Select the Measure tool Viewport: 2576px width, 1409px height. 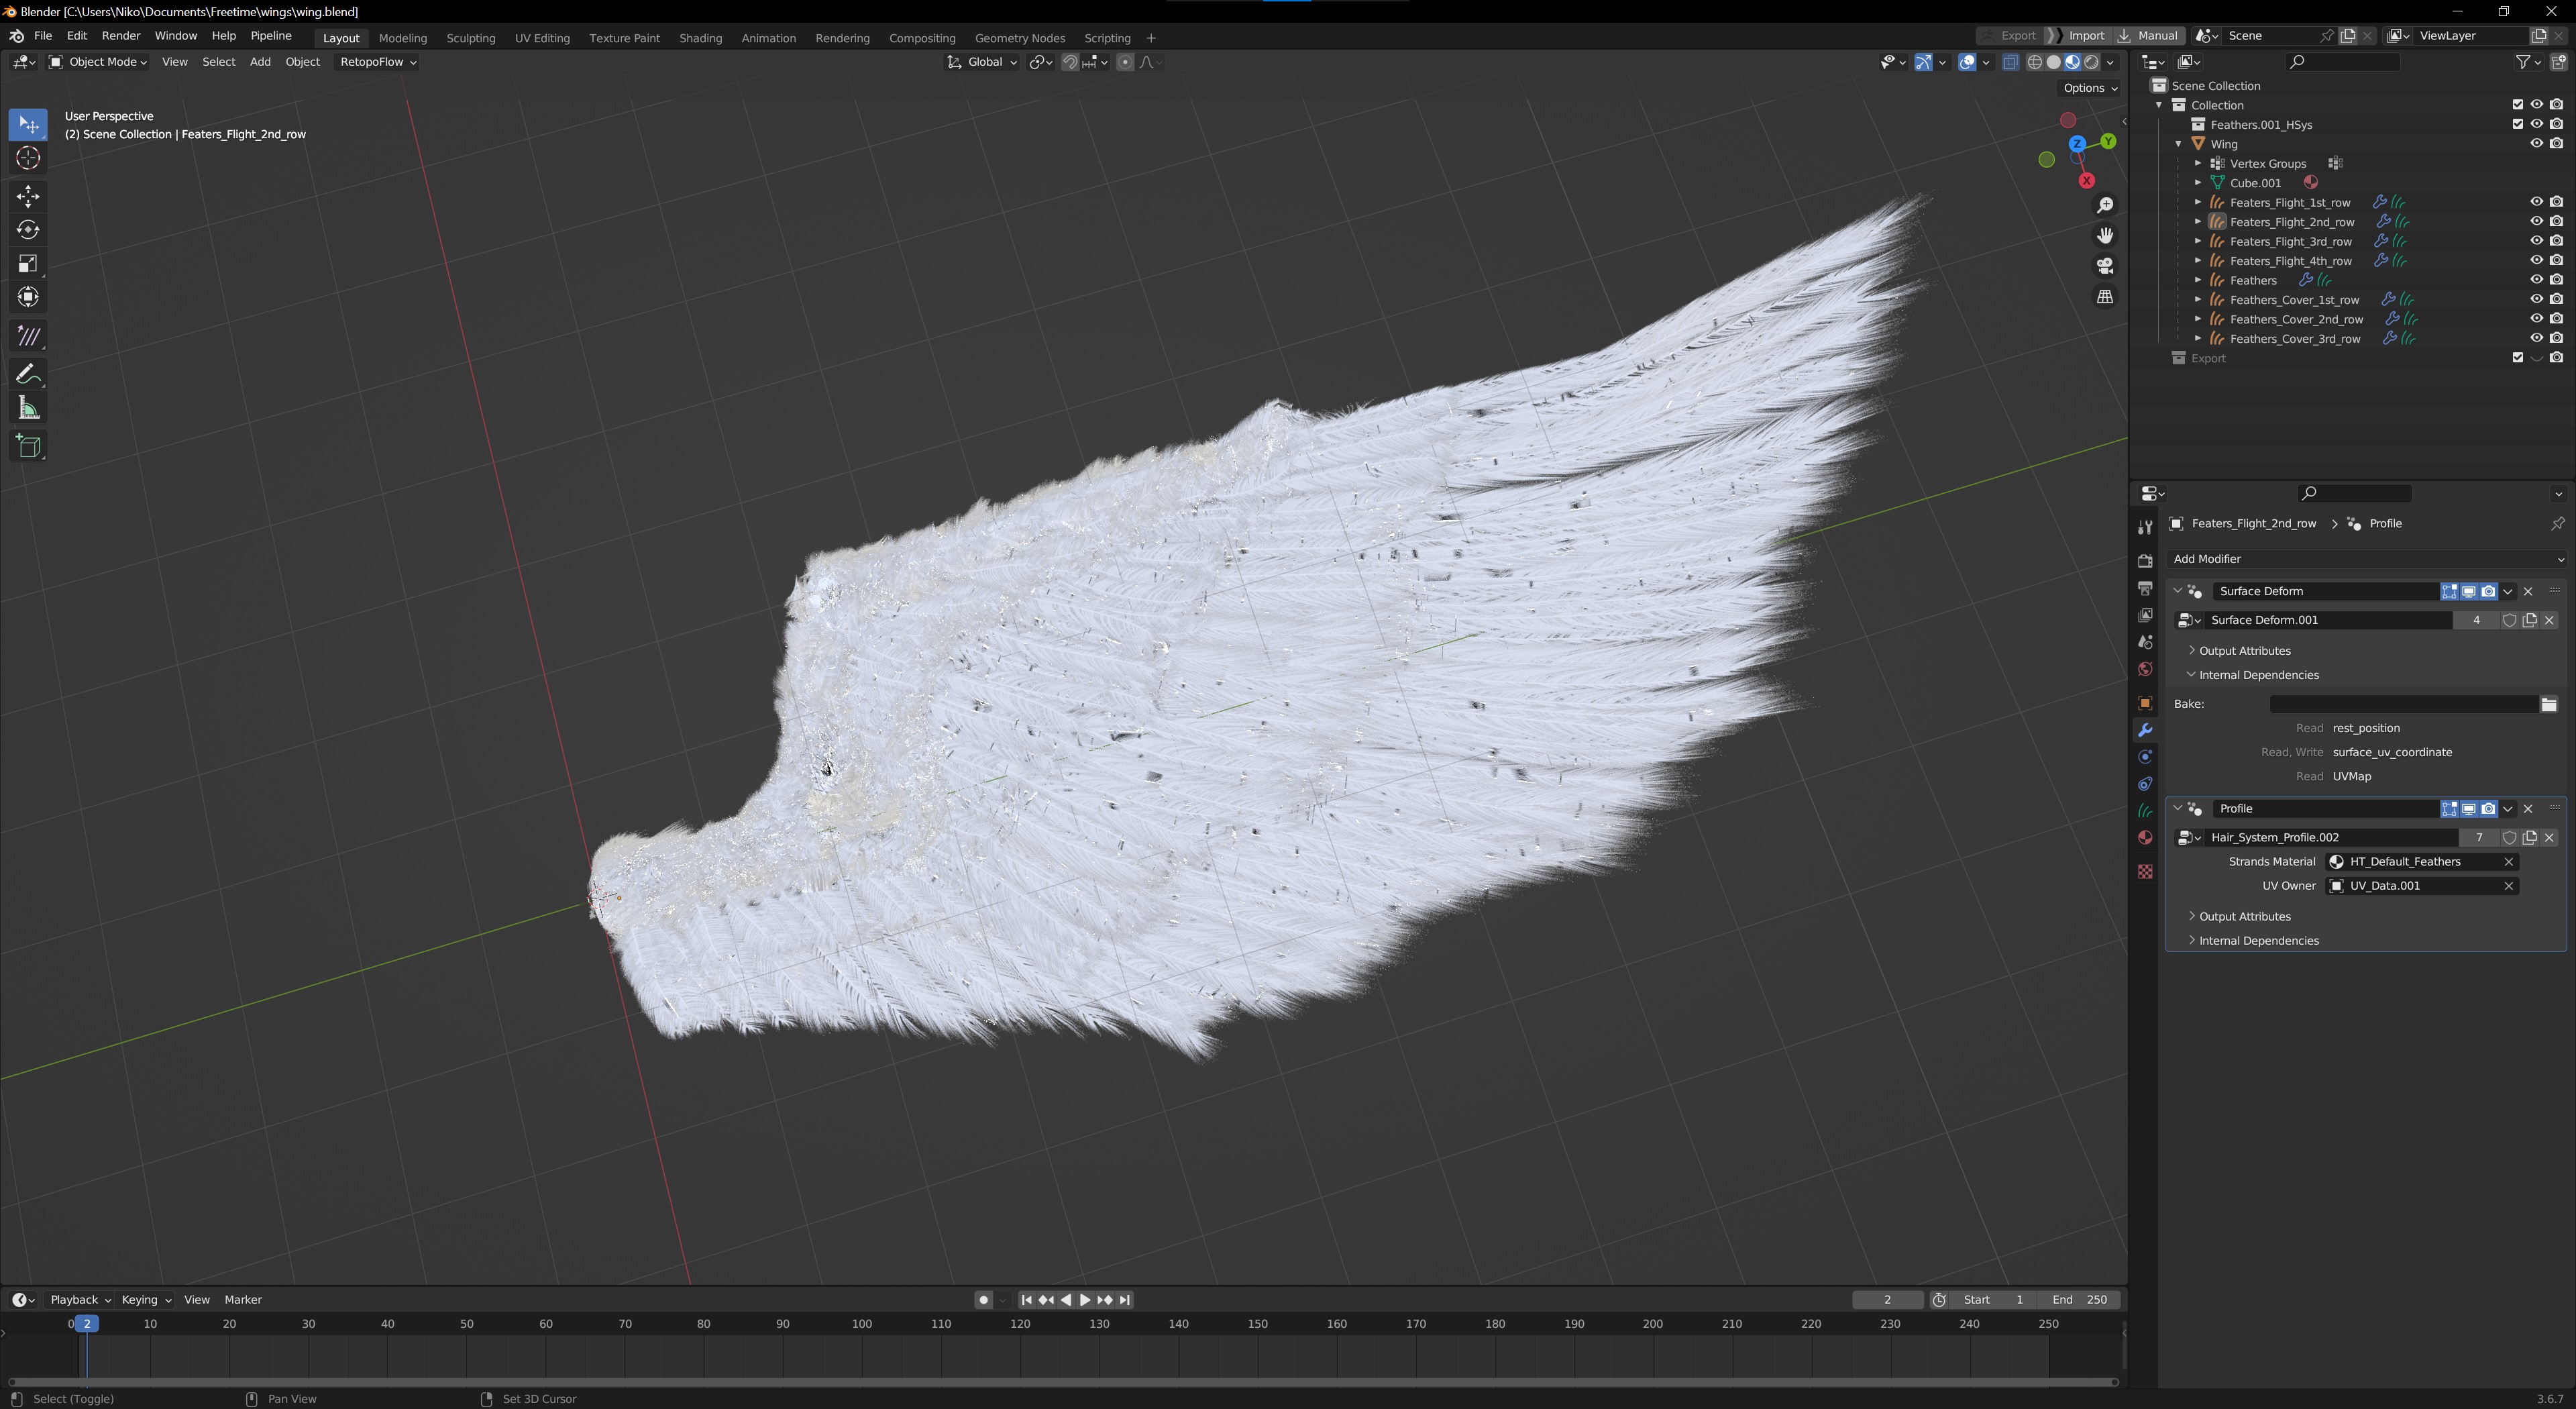point(28,408)
